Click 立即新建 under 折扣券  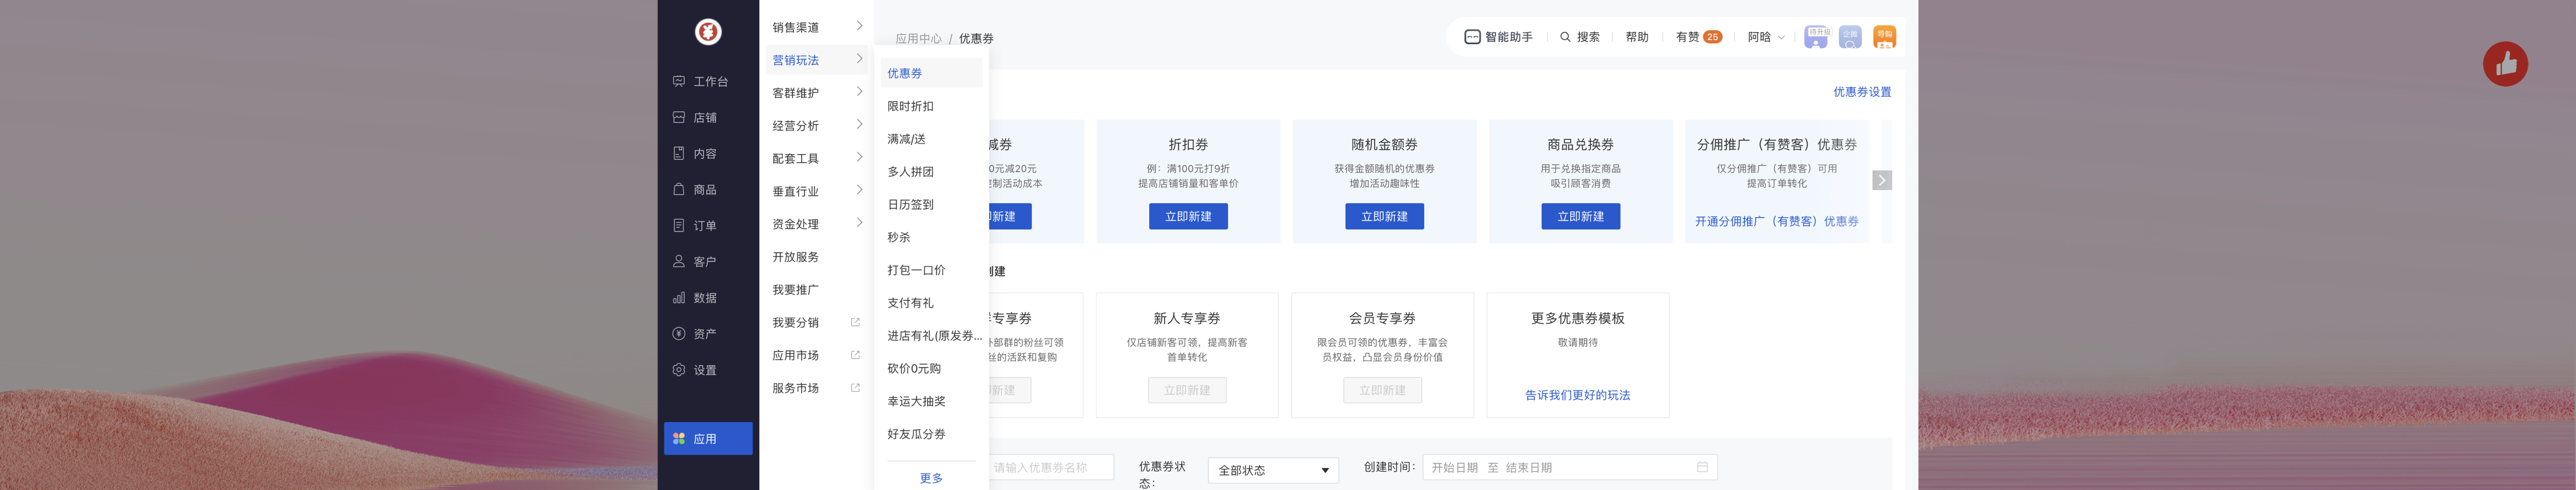(x=1188, y=217)
